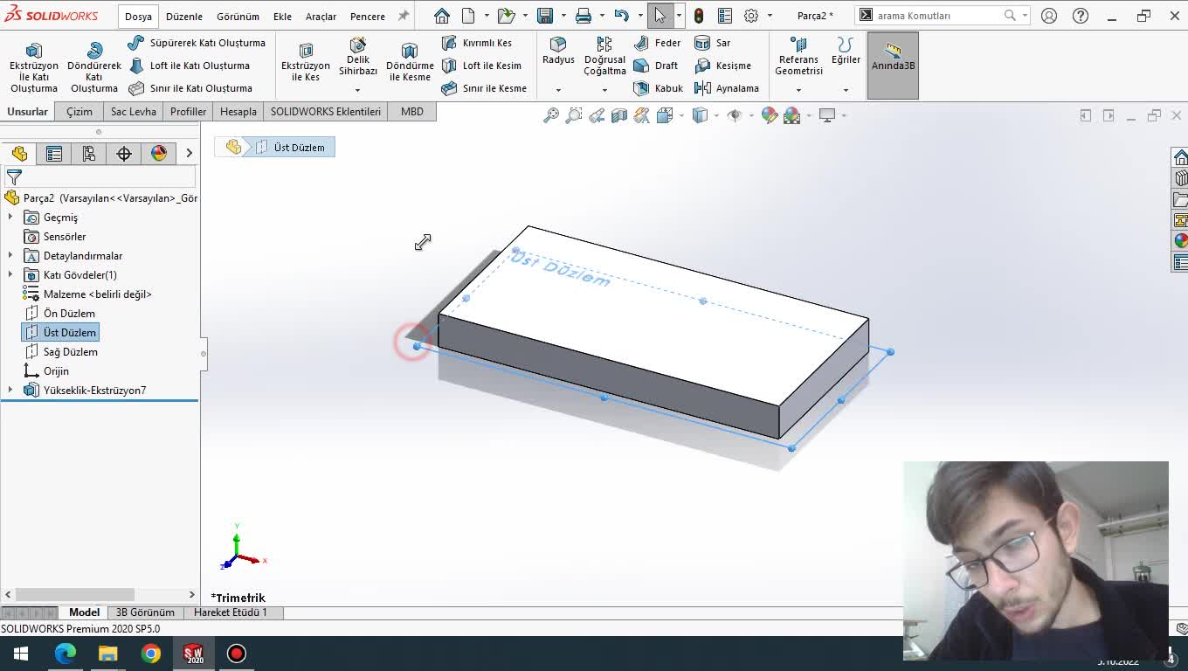Zoom to fit the model view
1188x671 pixels.
[x=551, y=115]
